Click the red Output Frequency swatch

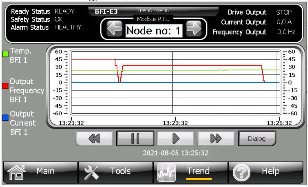(x=5, y=86)
